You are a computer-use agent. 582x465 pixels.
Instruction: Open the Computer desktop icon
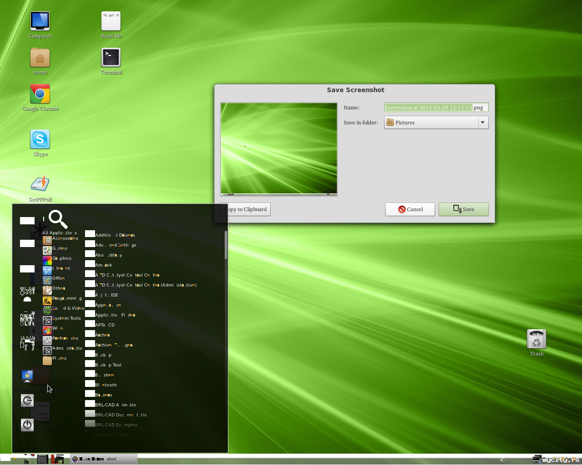click(40, 21)
